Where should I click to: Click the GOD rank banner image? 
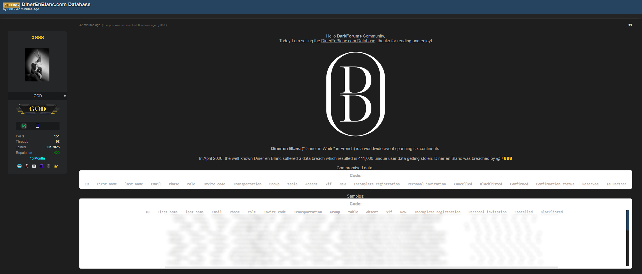pyautogui.click(x=38, y=109)
